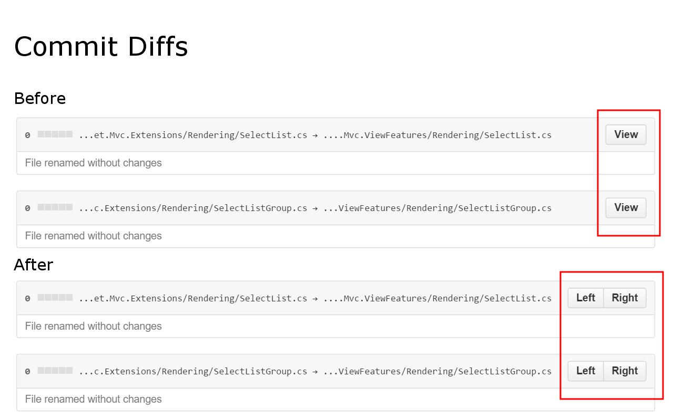
Task: Click diffstat bar of SelectListGroup.cs under Before
Action: [55, 207]
